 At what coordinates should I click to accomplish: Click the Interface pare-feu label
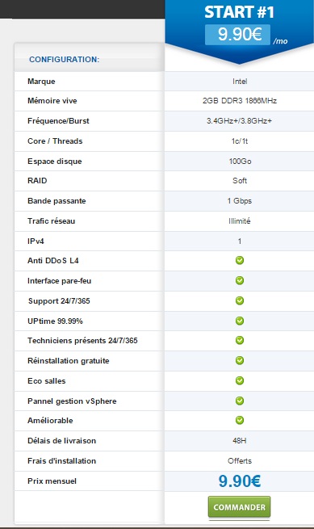(x=60, y=281)
